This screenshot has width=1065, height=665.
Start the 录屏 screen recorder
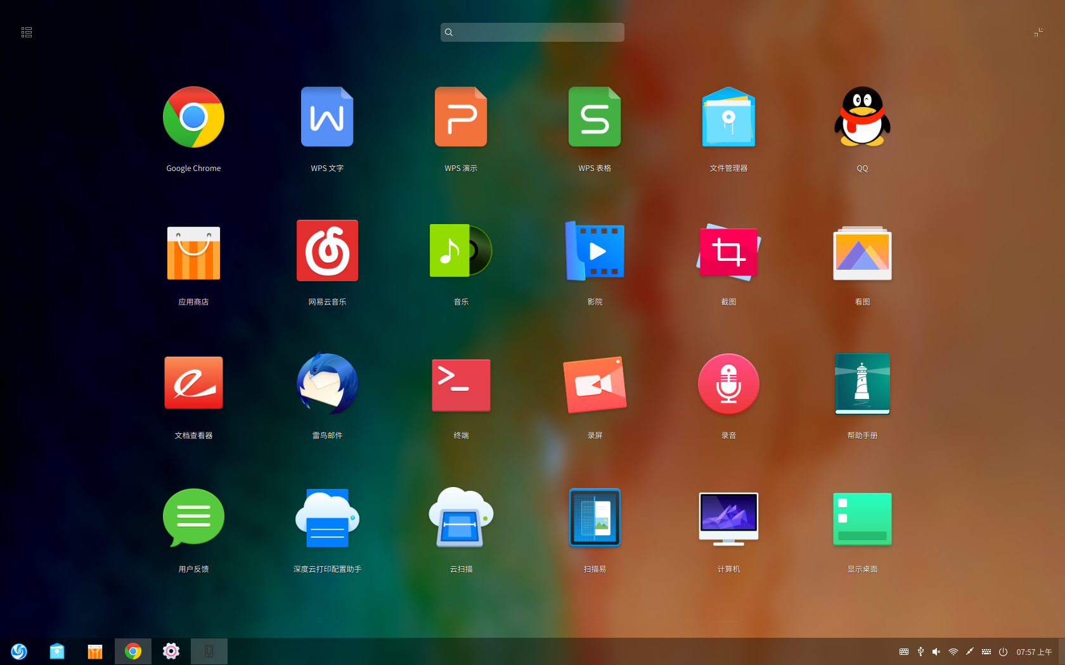pyautogui.click(x=595, y=385)
